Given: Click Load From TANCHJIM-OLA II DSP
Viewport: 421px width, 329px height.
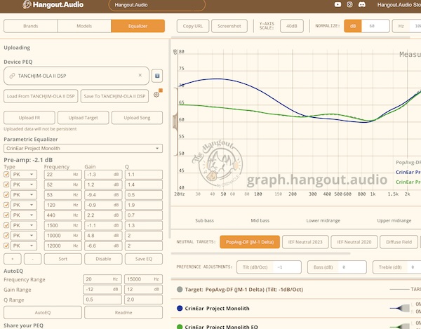Looking at the screenshot, I should (41, 96).
